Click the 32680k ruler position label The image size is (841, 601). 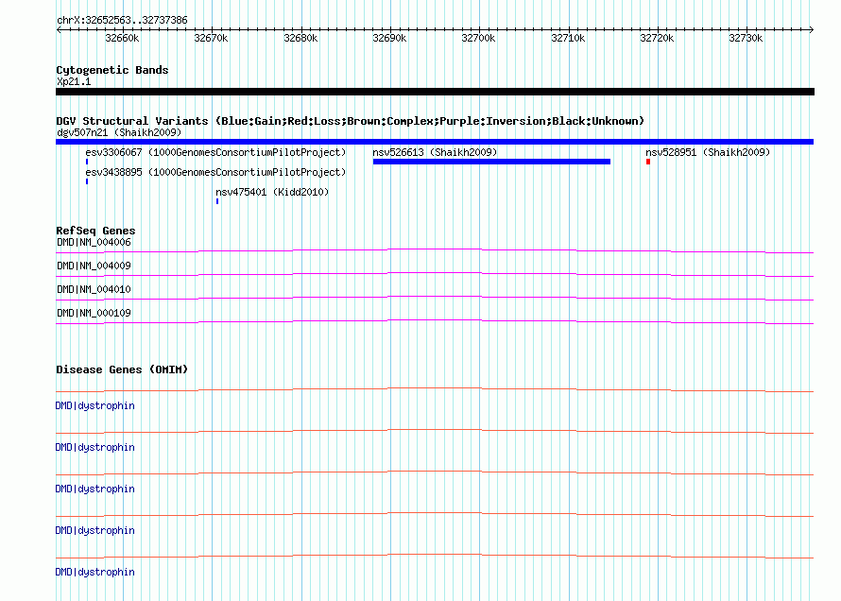point(300,38)
